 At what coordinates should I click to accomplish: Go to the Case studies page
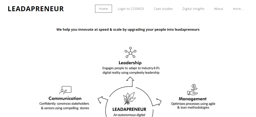click(163, 9)
